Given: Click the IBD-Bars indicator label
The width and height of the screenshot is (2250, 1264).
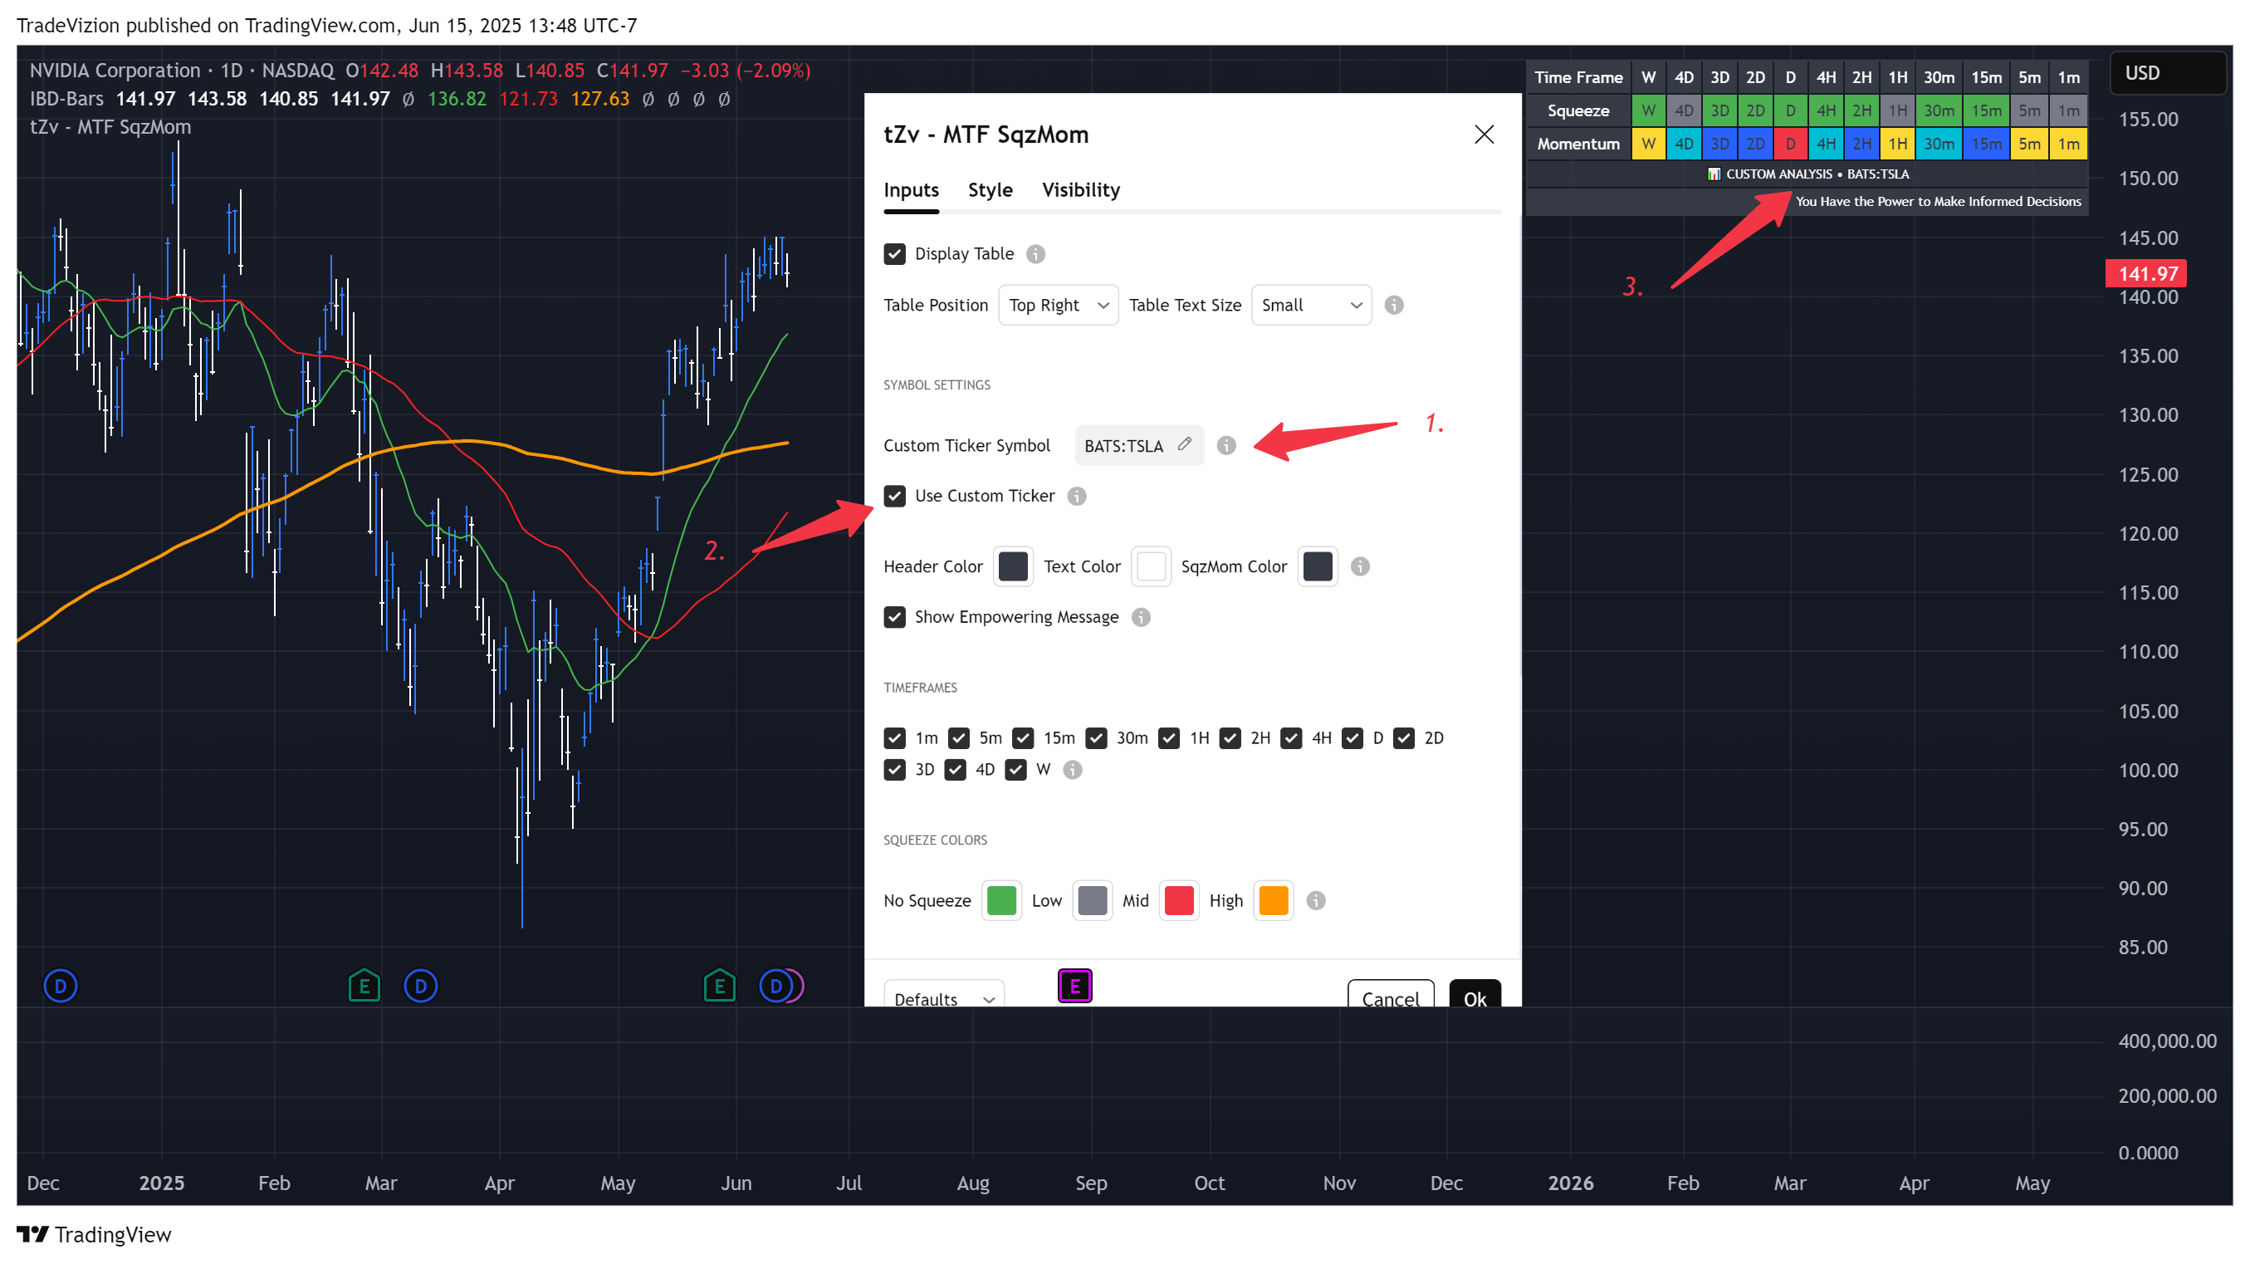Looking at the screenshot, I should [x=66, y=99].
